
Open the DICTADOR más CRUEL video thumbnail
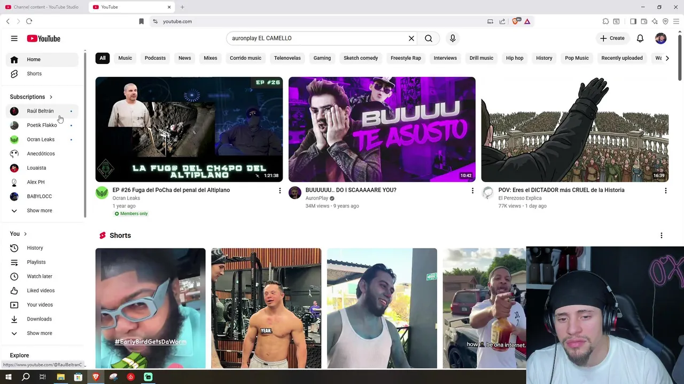tap(575, 130)
